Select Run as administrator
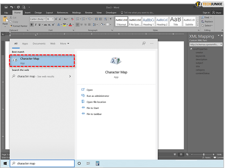 pos(98,96)
